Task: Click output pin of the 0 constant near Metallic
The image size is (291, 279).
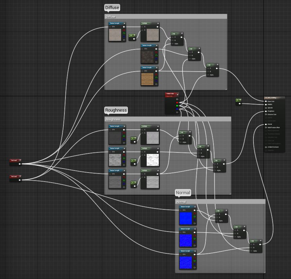Action: pyautogui.click(x=240, y=104)
